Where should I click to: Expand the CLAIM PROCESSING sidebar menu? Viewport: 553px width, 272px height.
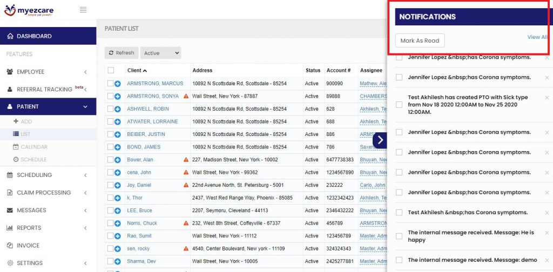[x=48, y=193]
